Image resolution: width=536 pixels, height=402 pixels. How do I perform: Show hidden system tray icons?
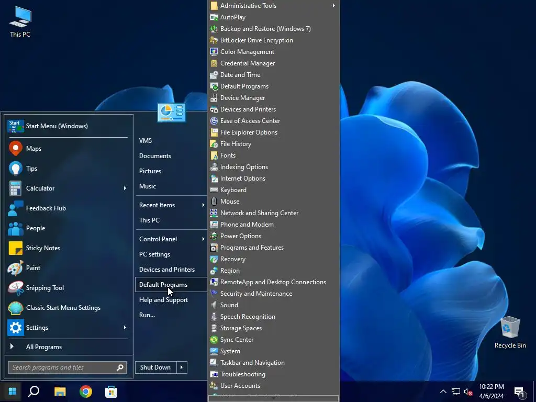(443, 392)
